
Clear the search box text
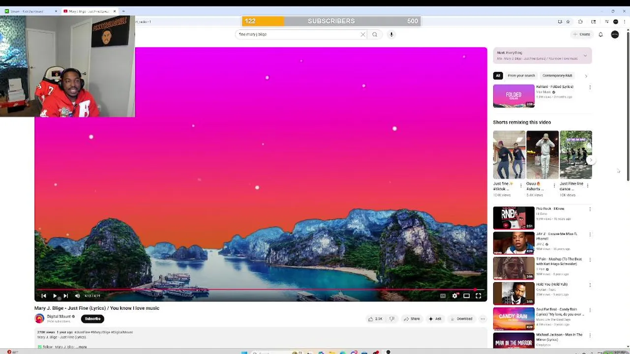pos(363,34)
